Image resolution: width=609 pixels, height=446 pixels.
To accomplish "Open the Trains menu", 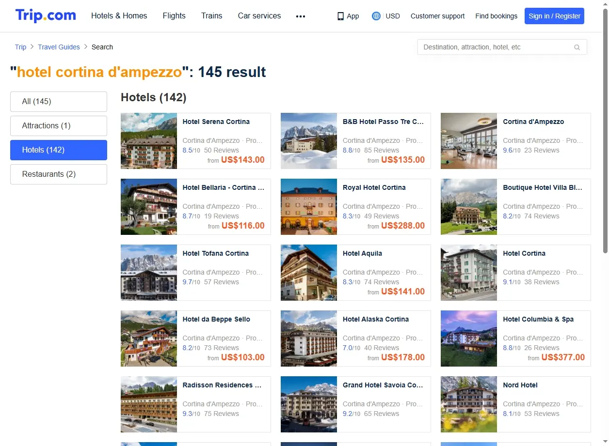I will (212, 15).
